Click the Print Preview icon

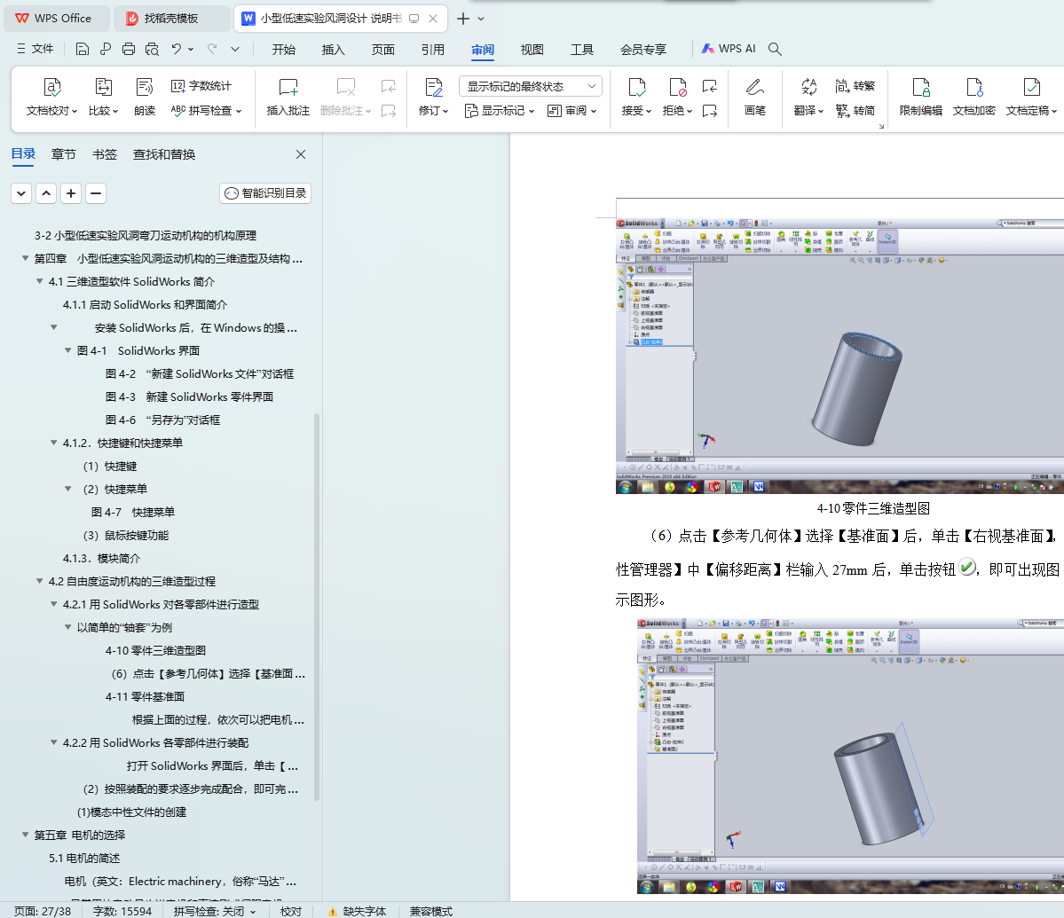pyautogui.click(x=152, y=49)
